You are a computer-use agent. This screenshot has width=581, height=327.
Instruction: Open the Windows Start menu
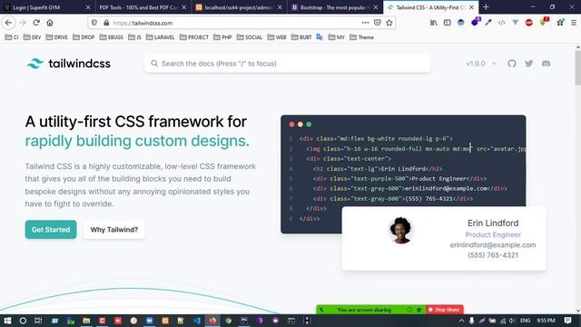(x=7, y=321)
